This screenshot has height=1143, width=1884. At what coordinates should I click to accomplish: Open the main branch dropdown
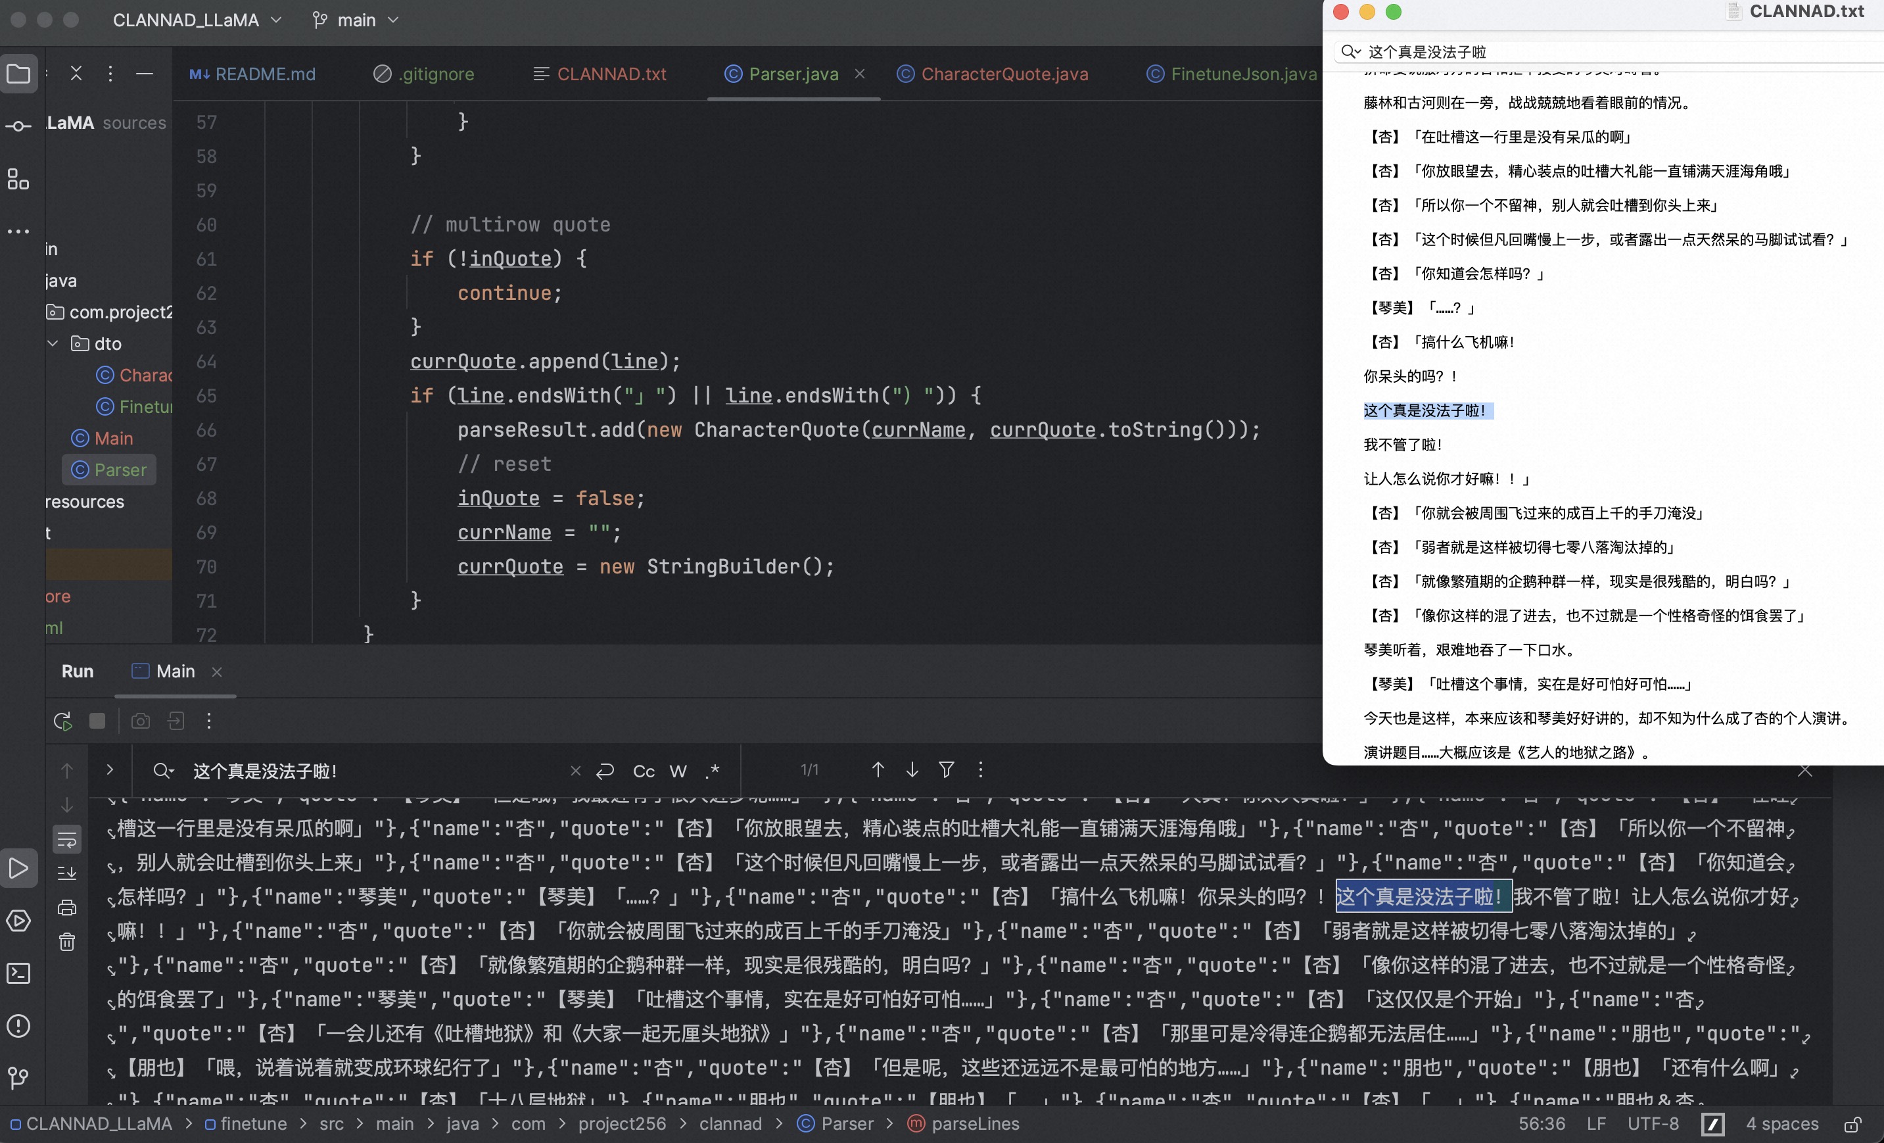(x=355, y=20)
